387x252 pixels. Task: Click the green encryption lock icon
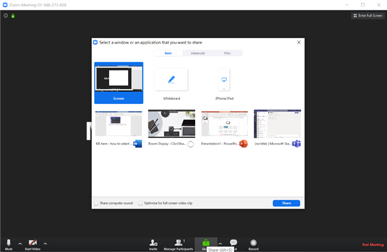point(13,16)
